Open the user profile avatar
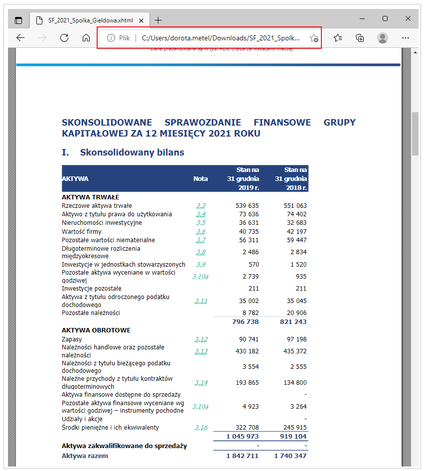The image size is (424, 471). pyautogui.click(x=382, y=38)
